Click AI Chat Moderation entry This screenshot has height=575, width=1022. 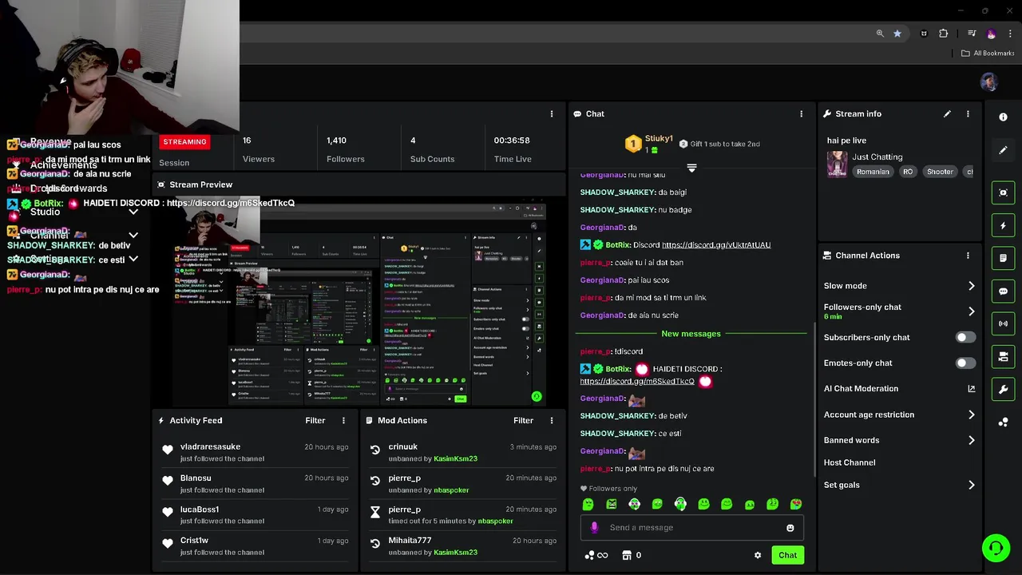click(x=861, y=389)
